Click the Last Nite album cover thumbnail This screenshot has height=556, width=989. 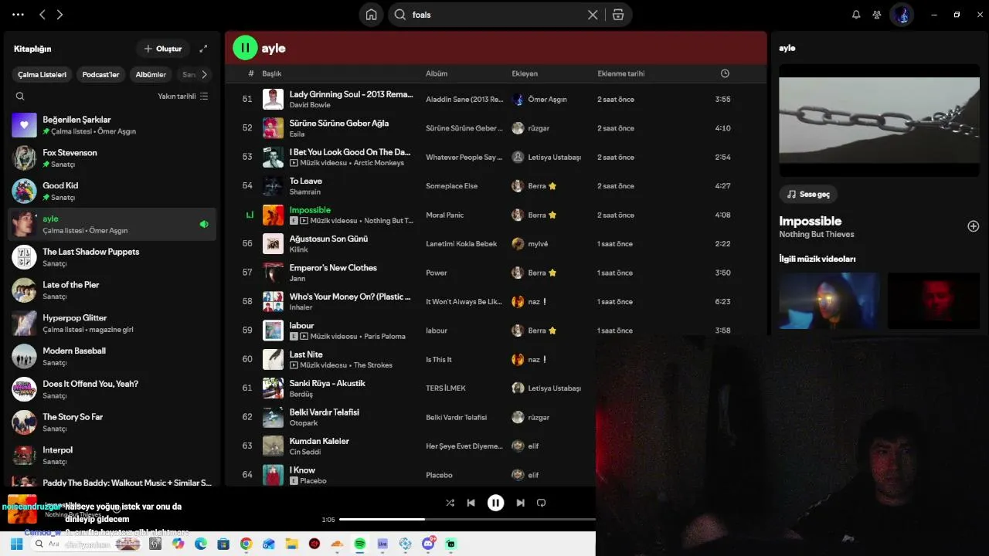coord(273,359)
